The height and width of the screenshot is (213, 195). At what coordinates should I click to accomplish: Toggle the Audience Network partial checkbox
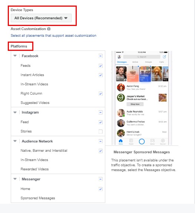[x=100, y=141]
